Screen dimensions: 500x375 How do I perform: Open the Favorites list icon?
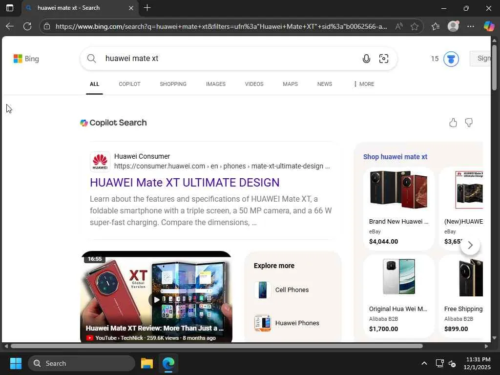(x=436, y=26)
